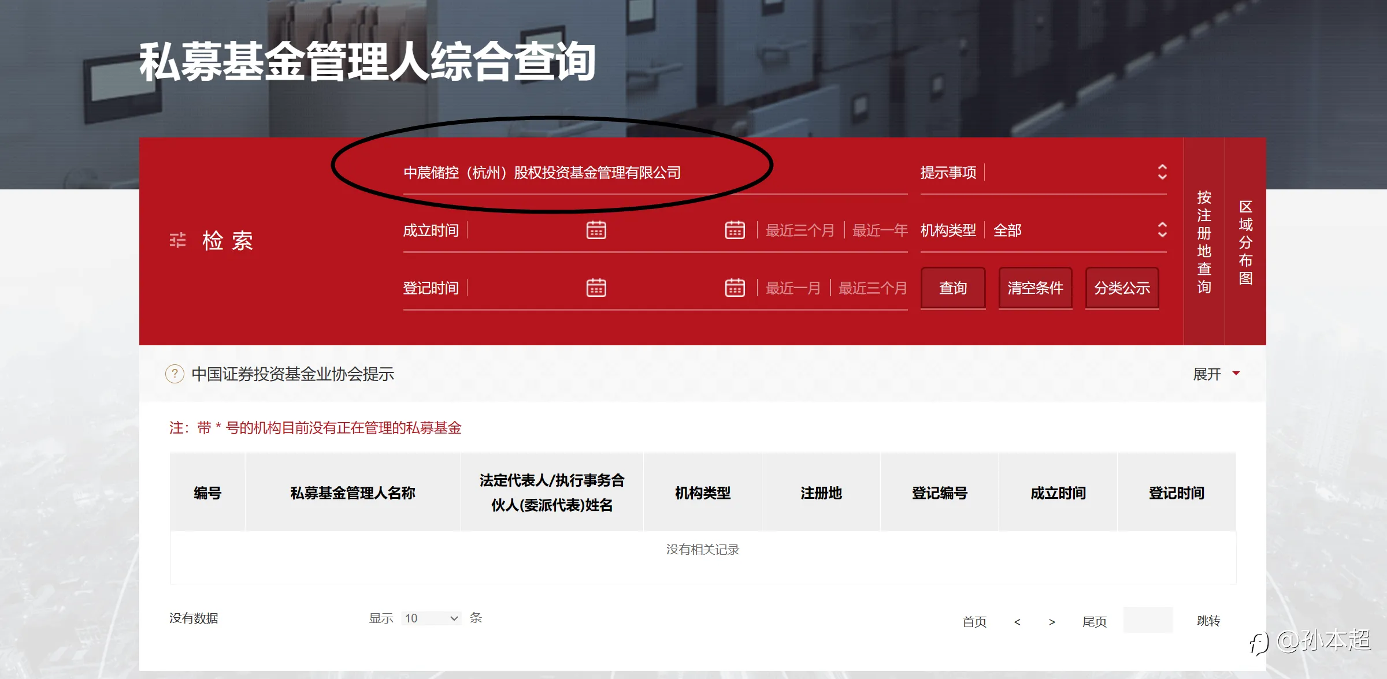Screen dimensions: 1387x679
Task: Click the 成立时间 column header in table
Action: point(1058,493)
